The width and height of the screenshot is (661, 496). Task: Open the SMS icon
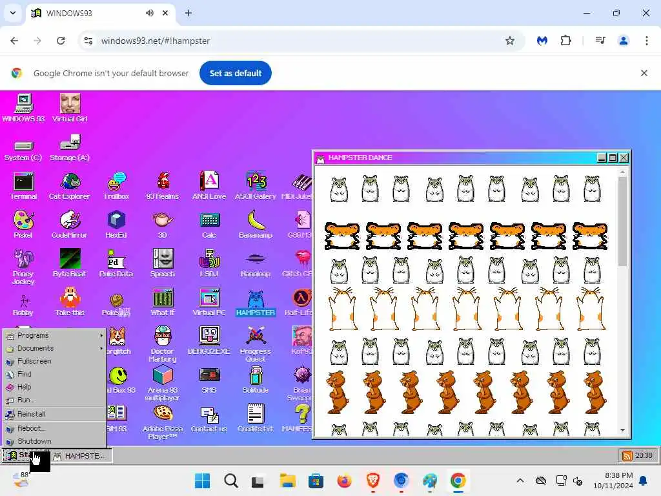(209, 380)
